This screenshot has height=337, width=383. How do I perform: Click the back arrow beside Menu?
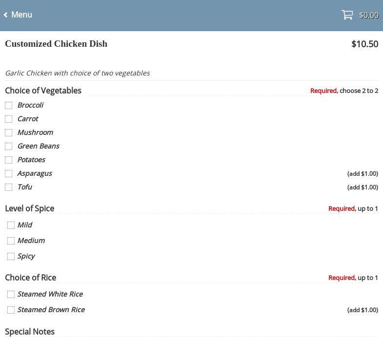coord(6,15)
